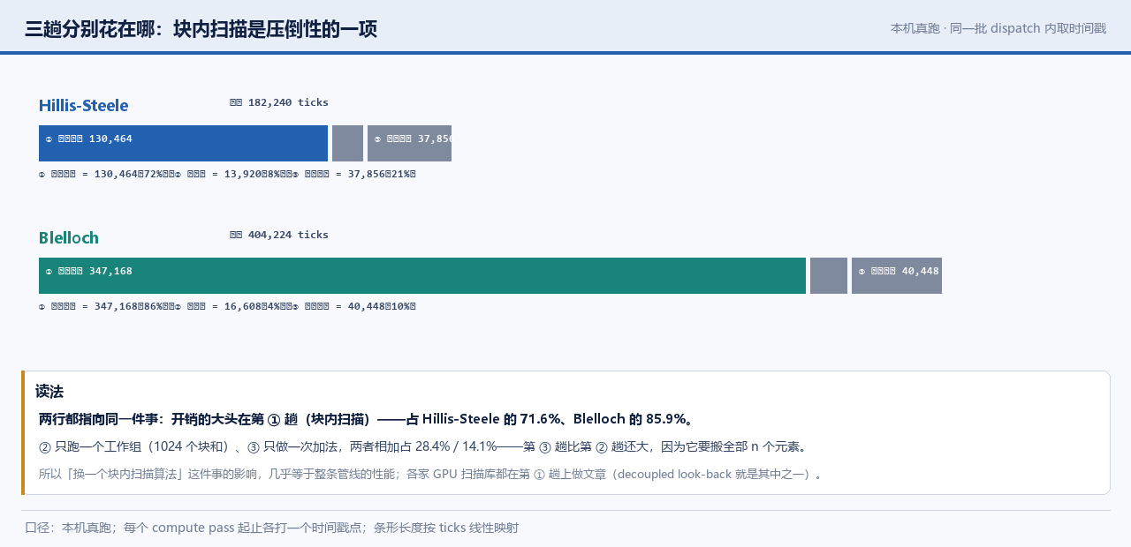Screen dimensions: 1131x547
Task: Click the small gray middle segment in Blelloch bar
Action: point(829,275)
